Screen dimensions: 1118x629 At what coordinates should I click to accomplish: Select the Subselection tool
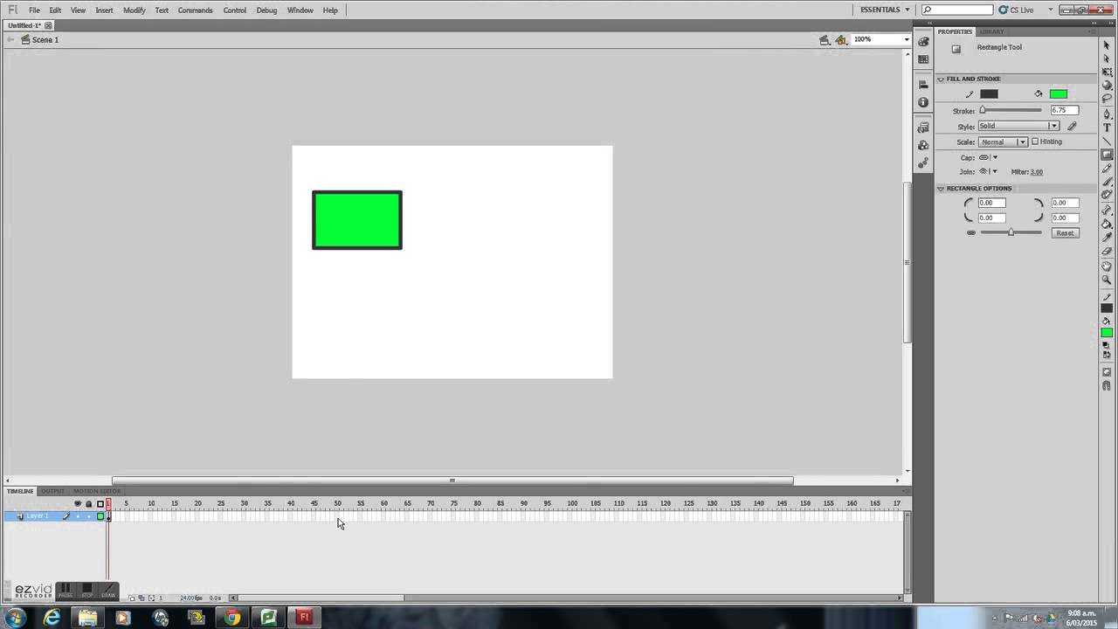click(x=1107, y=59)
